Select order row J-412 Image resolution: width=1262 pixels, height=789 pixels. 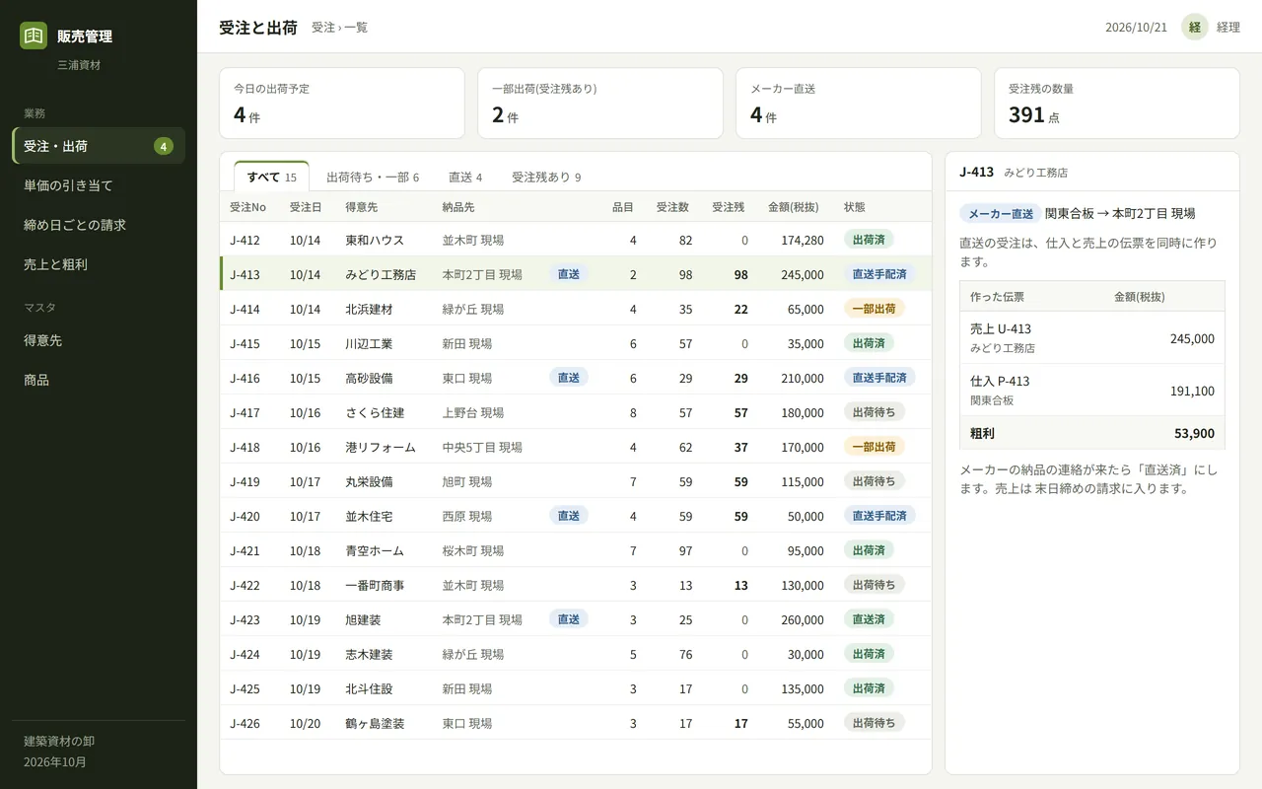click(576, 240)
